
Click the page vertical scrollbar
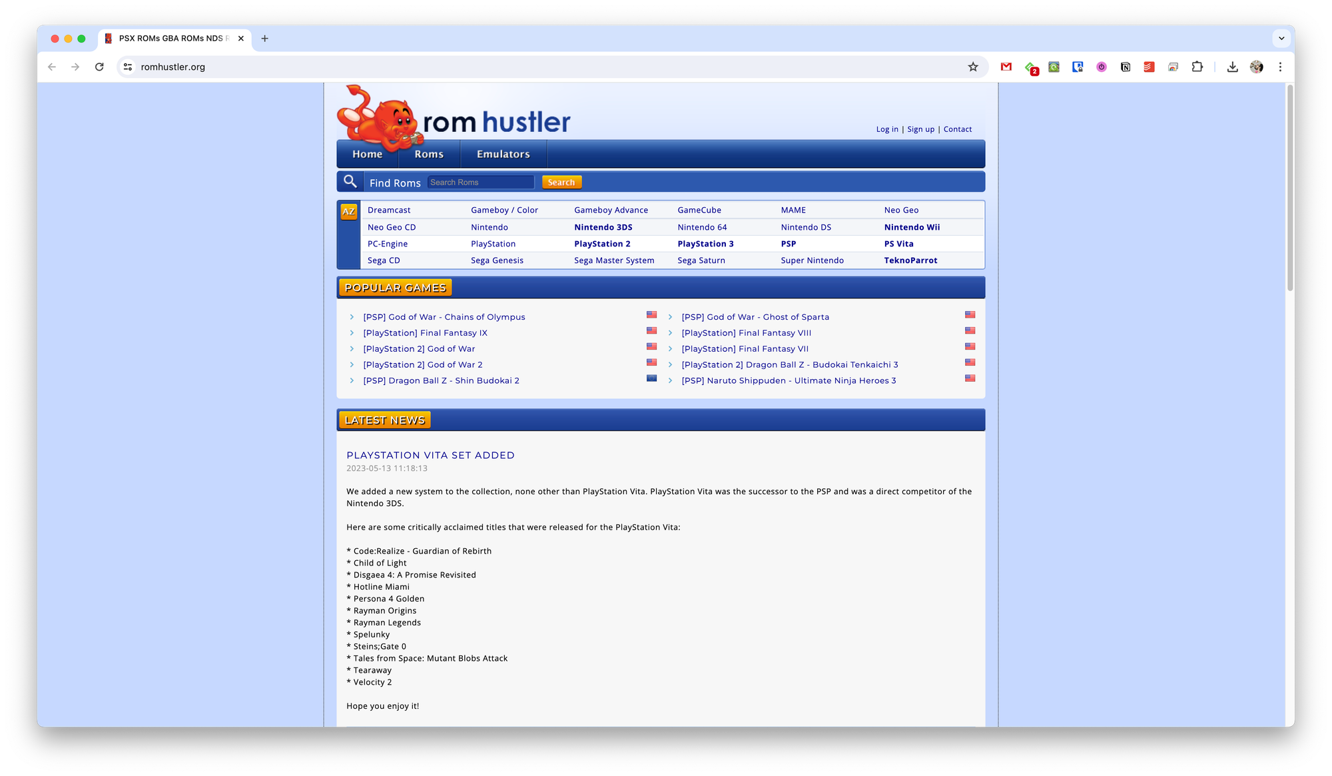[1290, 187]
